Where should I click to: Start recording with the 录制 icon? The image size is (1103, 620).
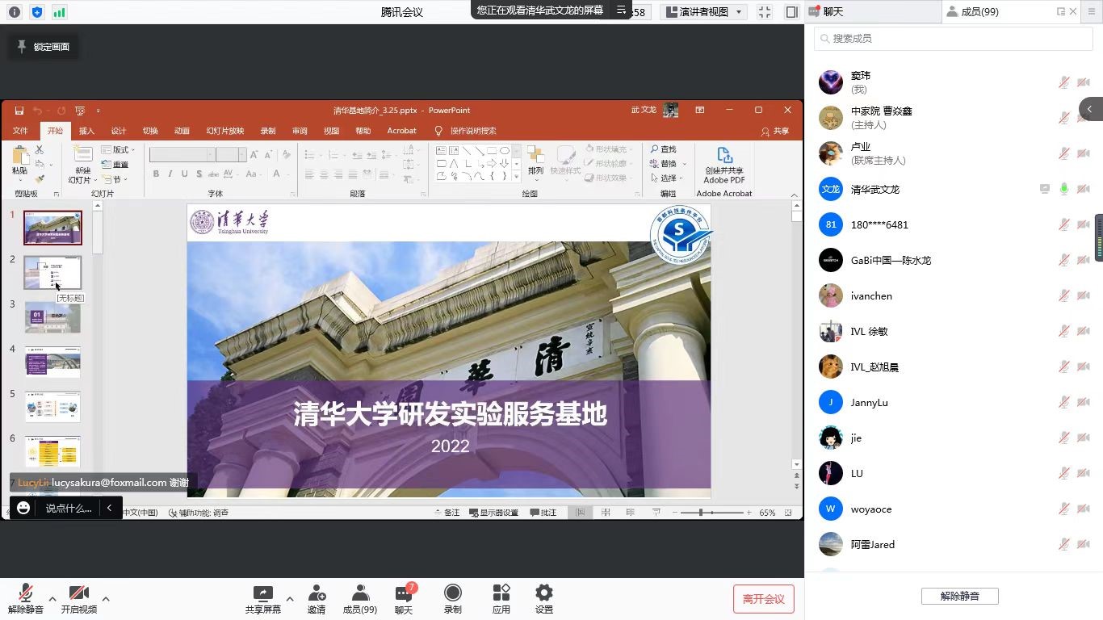coord(453,594)
